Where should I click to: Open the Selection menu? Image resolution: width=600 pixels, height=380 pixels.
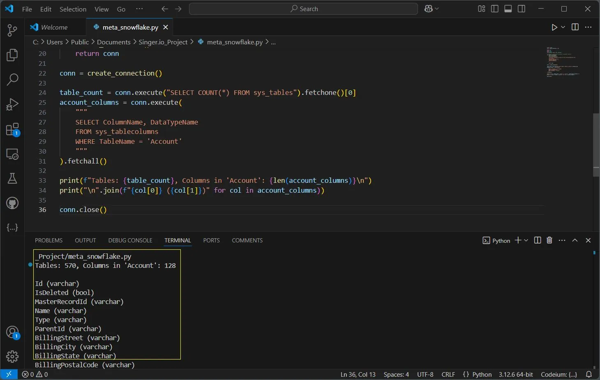click(73, 9)
